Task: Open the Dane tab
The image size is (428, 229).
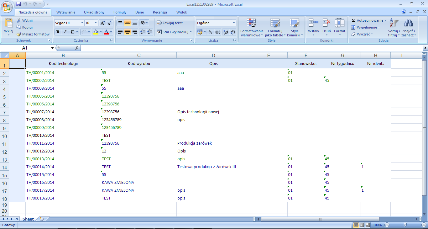Action: pyautogui.click(x=139, y=12)
